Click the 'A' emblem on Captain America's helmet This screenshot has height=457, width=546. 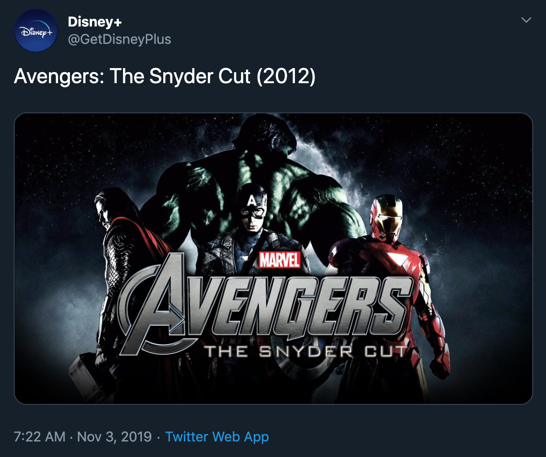[251, 200]
